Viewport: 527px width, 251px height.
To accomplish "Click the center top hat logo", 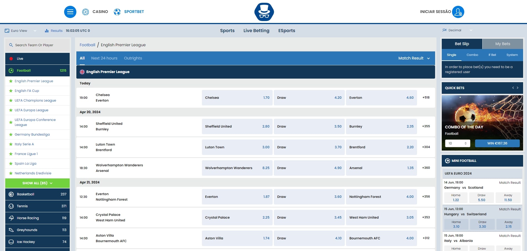I will 264,12.
